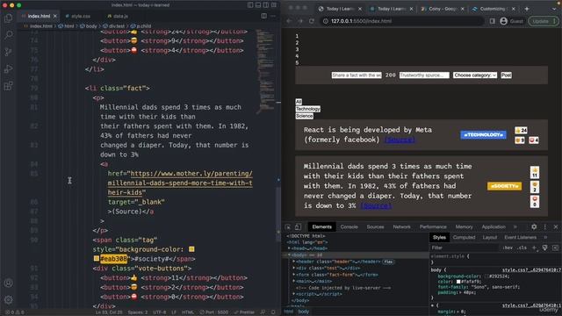Viewport: 562px width, 316px height.
Task: Activate the DevTools element picker icon
Action: 288,226
